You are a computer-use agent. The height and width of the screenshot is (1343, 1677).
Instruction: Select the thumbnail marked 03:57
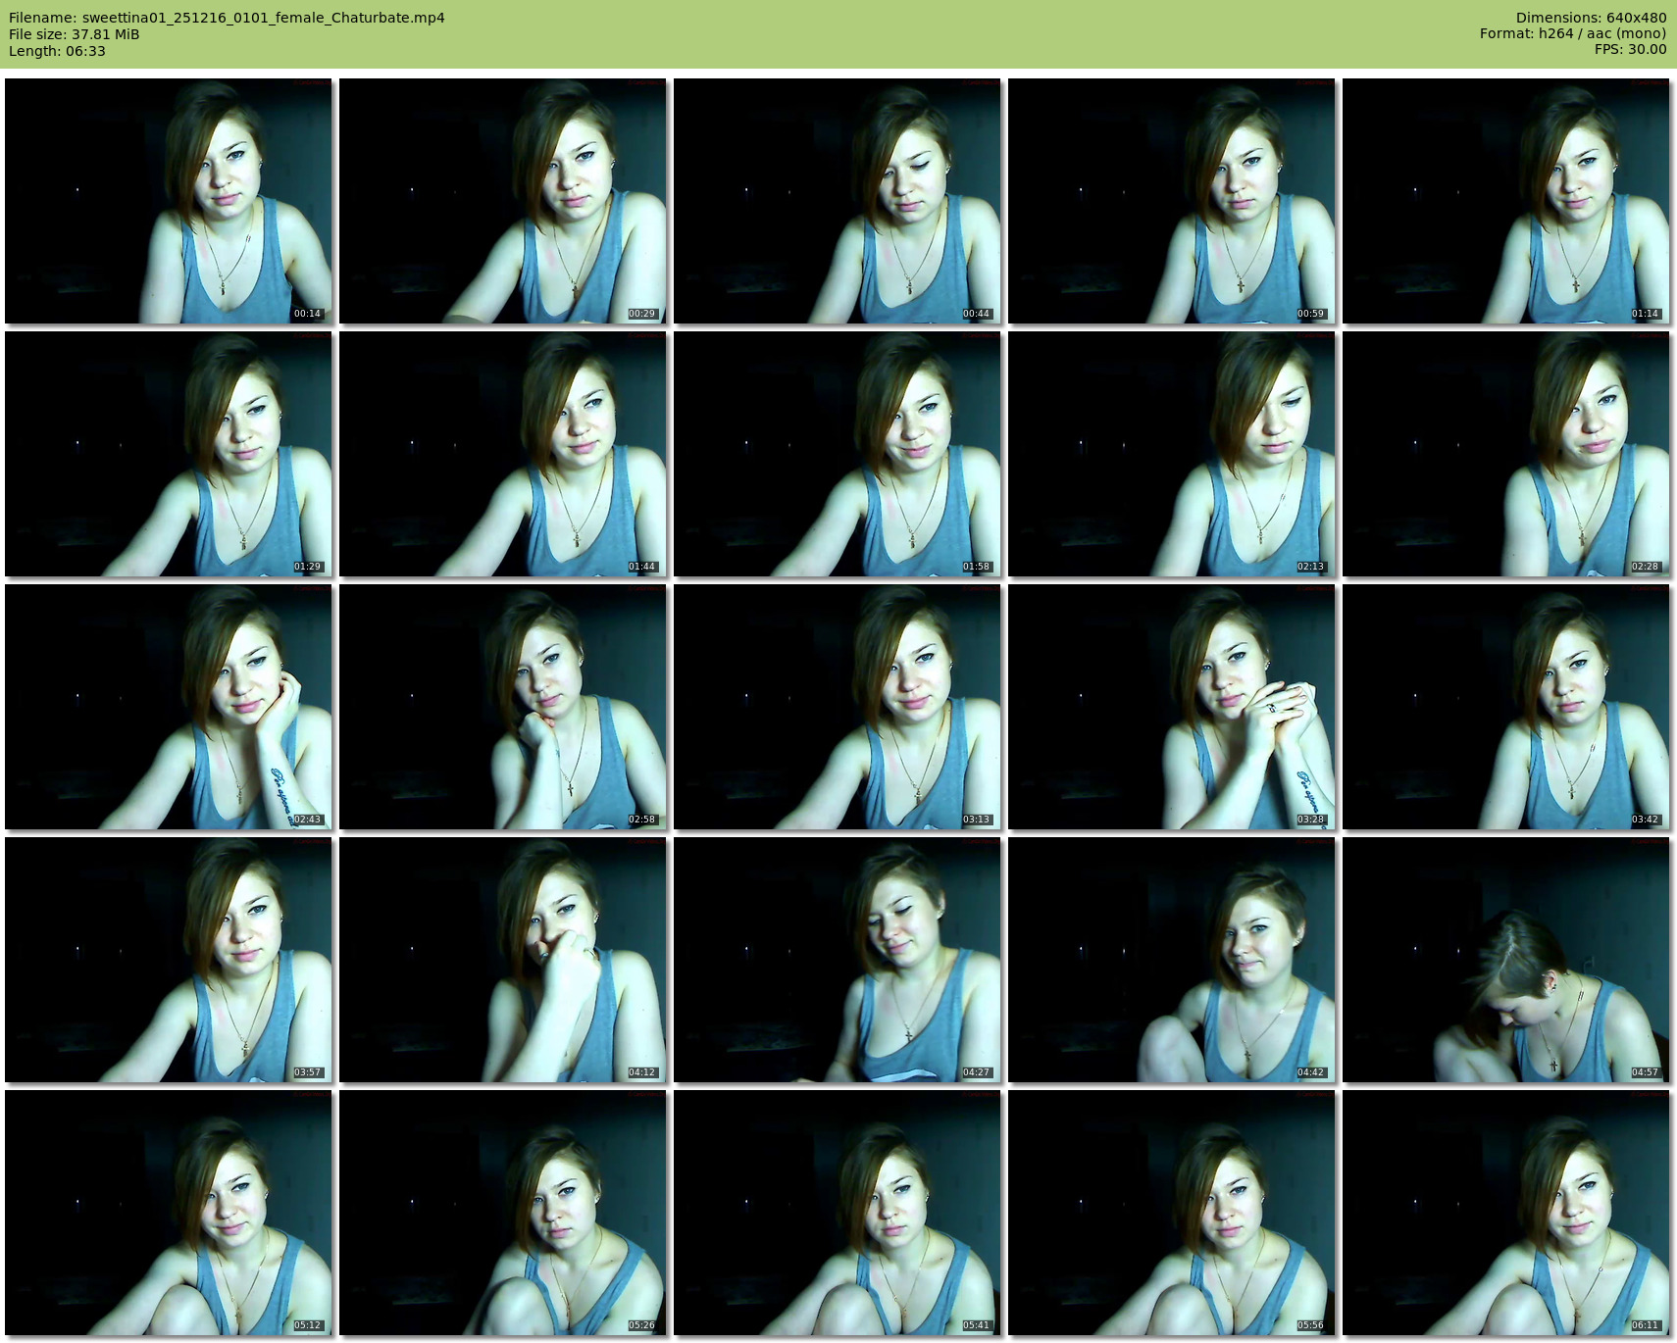tap(169, 960)
